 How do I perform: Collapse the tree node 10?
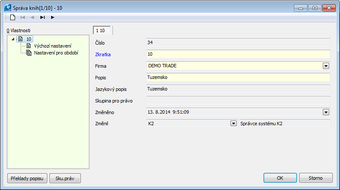point(13,39)
